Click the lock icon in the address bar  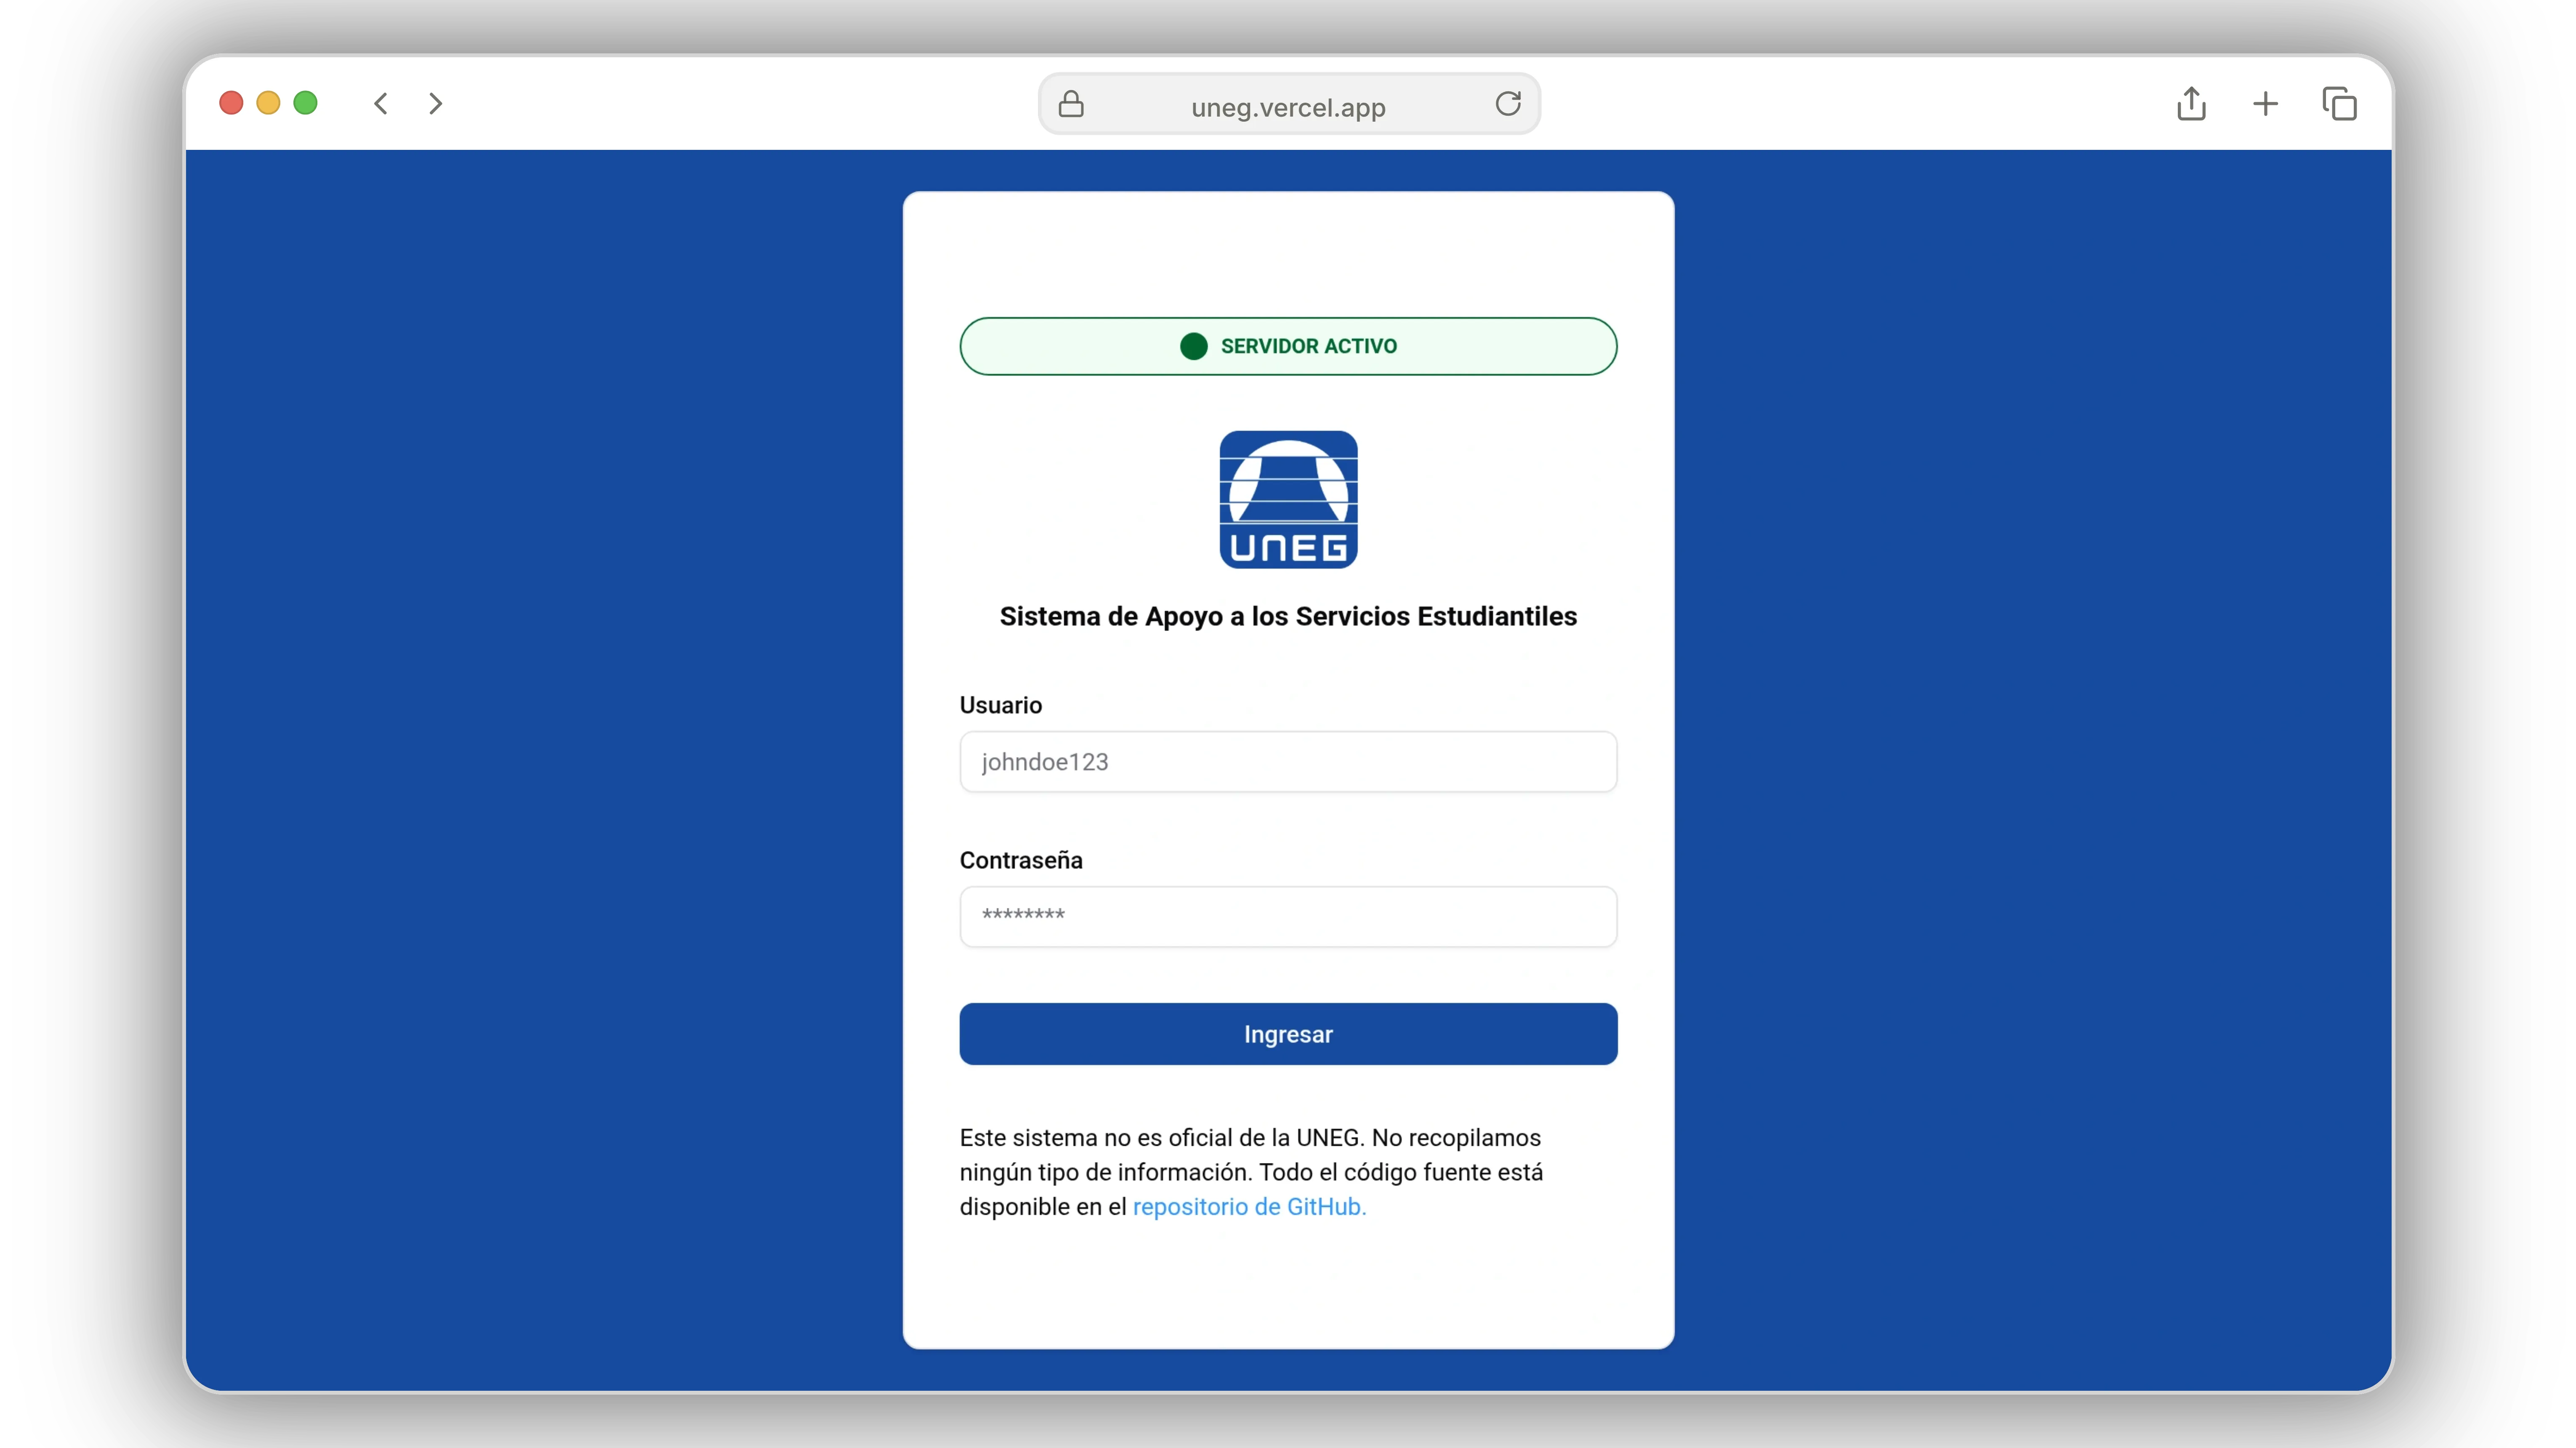point(1070,103)
